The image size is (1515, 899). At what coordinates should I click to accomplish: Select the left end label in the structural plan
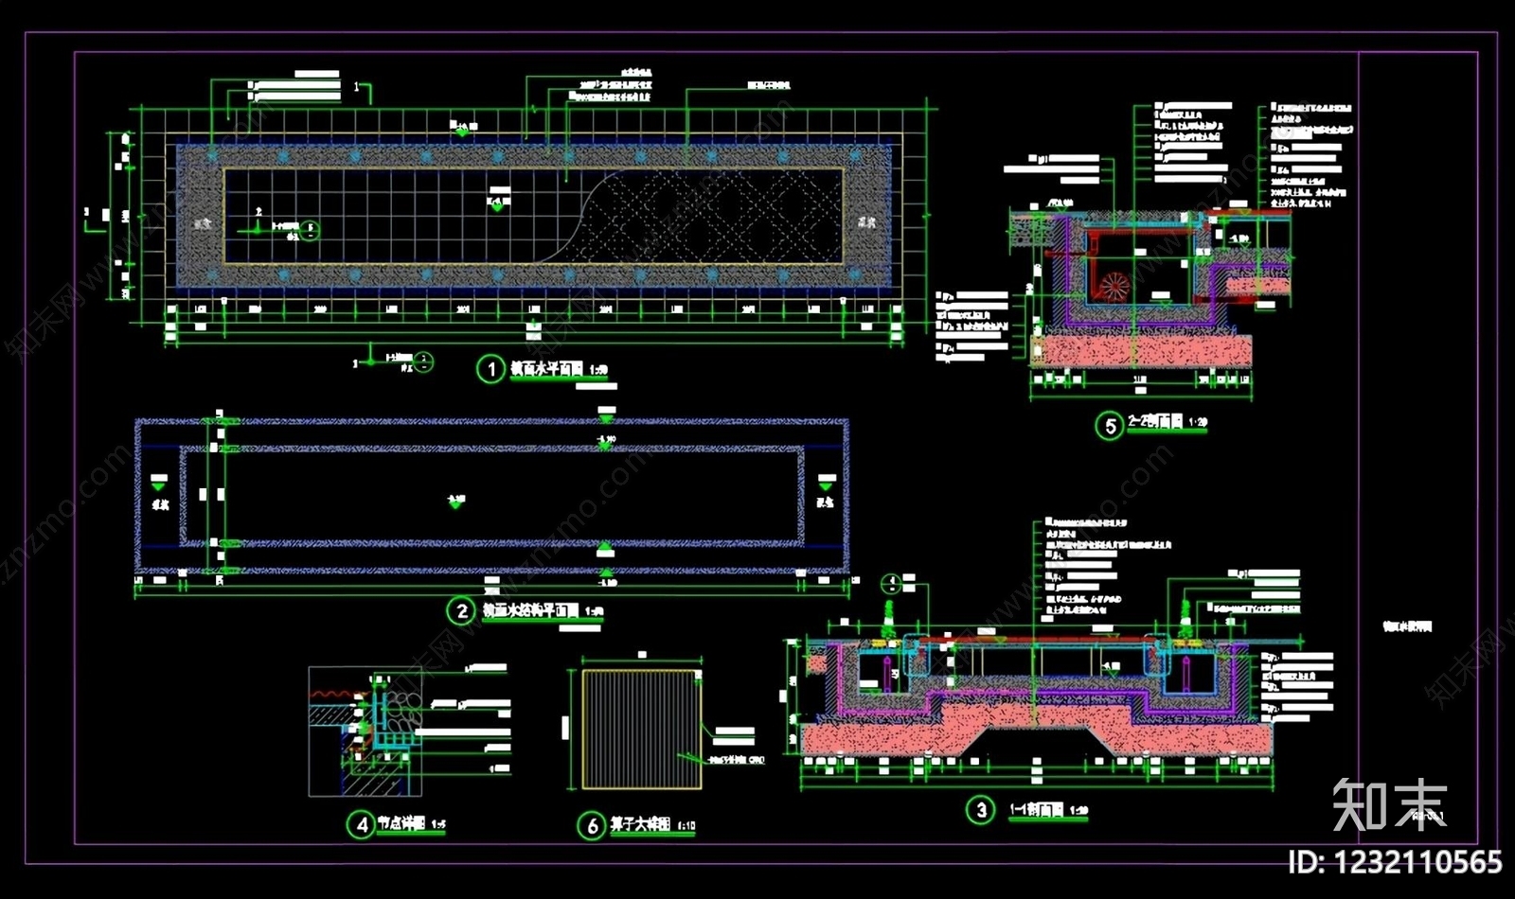point(159,504)
